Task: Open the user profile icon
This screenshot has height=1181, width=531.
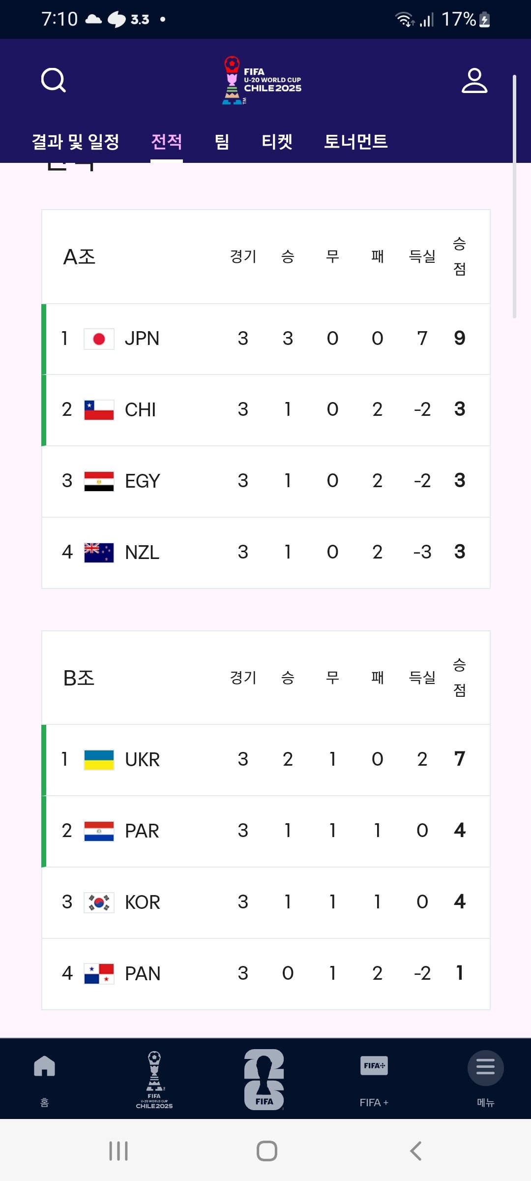Action: pos(474,81)
